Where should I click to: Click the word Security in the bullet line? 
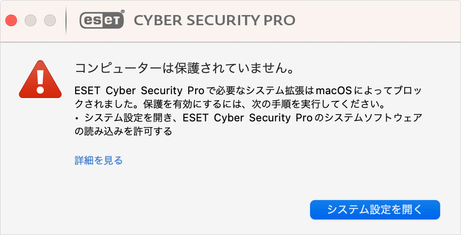tap(270, 117)
